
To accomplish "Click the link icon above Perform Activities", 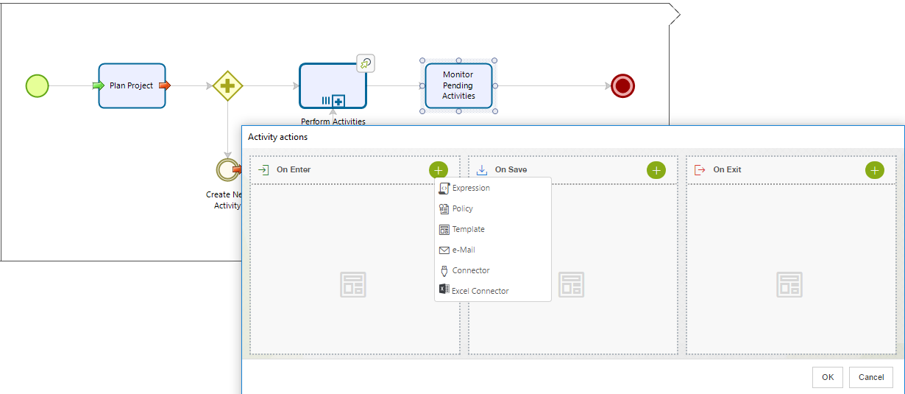I will [366, 64].
